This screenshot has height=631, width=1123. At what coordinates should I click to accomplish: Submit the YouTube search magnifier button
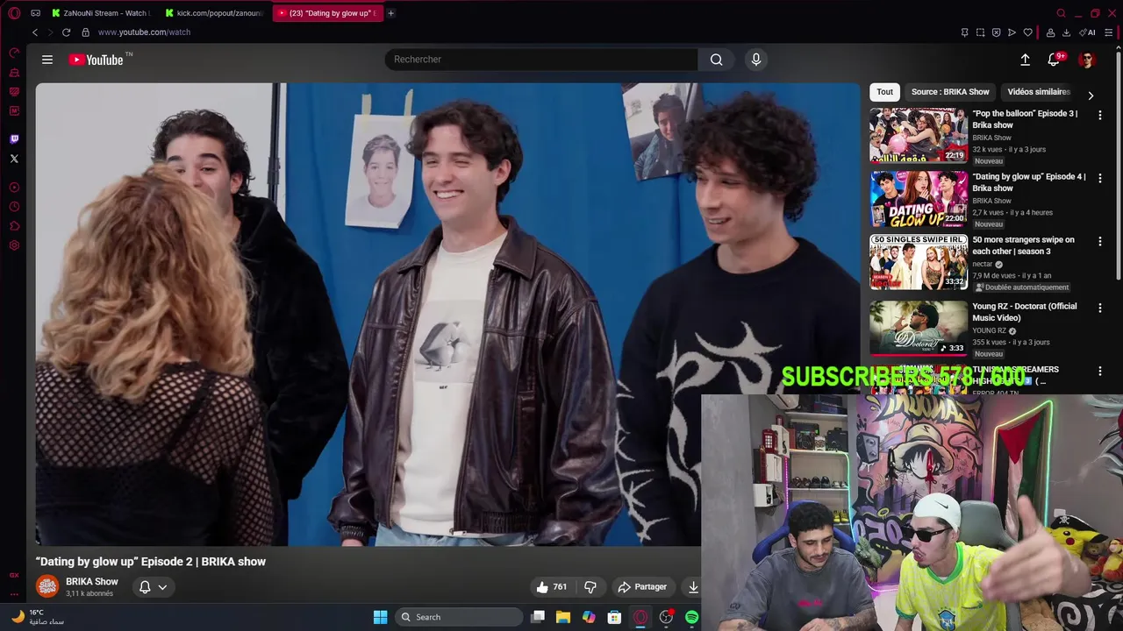(717, 60)
